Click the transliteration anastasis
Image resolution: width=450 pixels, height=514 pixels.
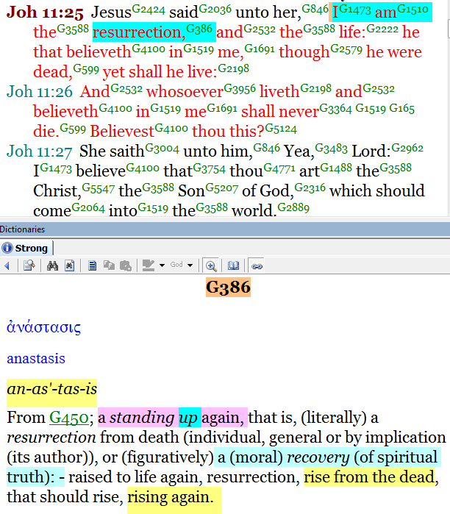pyautogui.click(x=36, y=358)
